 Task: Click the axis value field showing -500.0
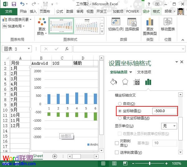pos(165,111)
